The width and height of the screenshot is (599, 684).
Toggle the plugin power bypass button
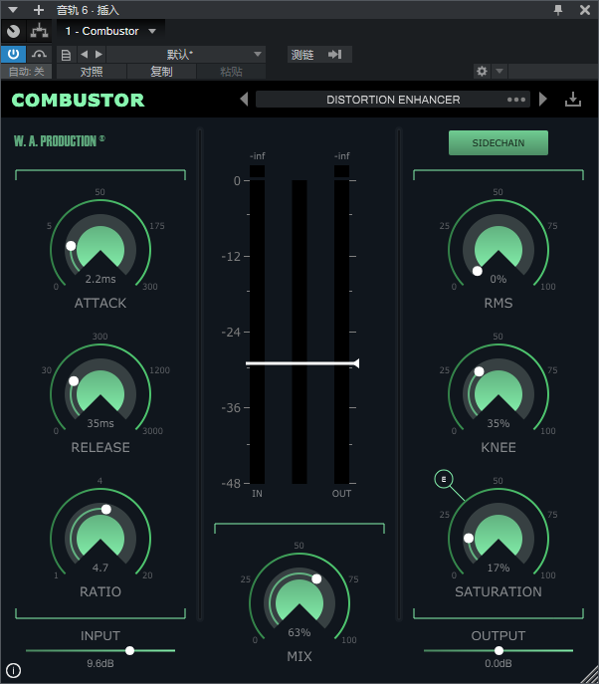coord(14,54)
